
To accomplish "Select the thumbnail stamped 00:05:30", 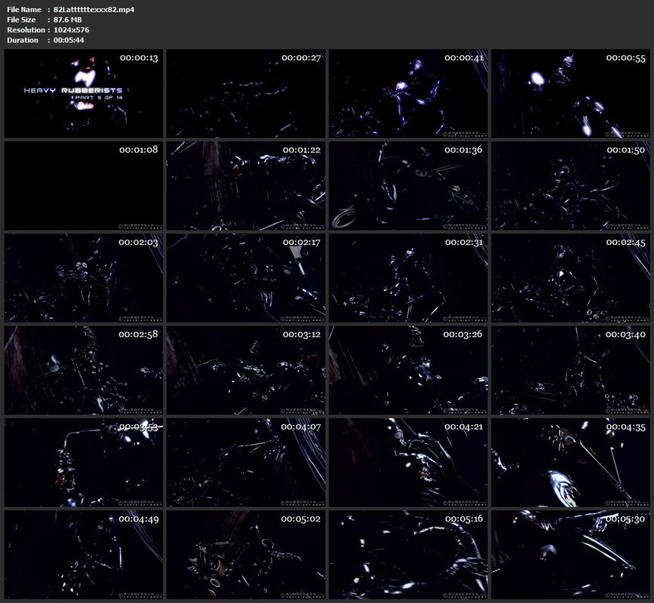I will pyautogui.click(x=570, y=555).
